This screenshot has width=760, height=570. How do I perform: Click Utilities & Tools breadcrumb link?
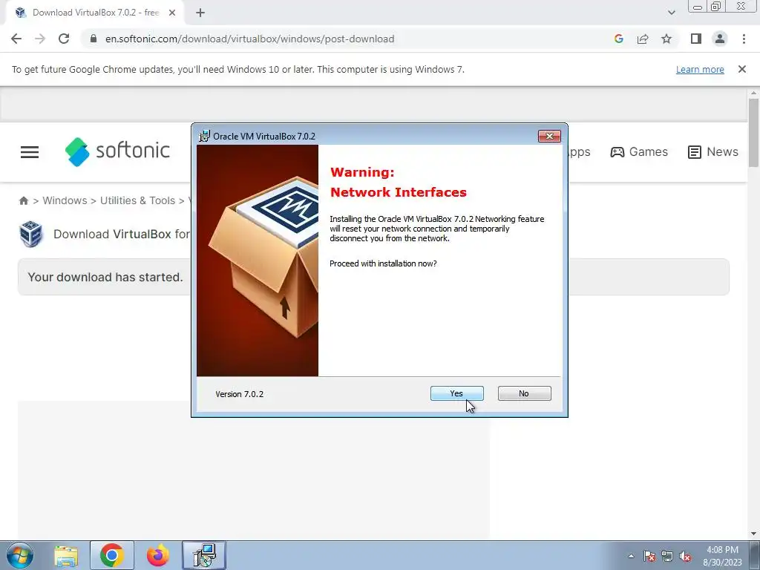137,200
